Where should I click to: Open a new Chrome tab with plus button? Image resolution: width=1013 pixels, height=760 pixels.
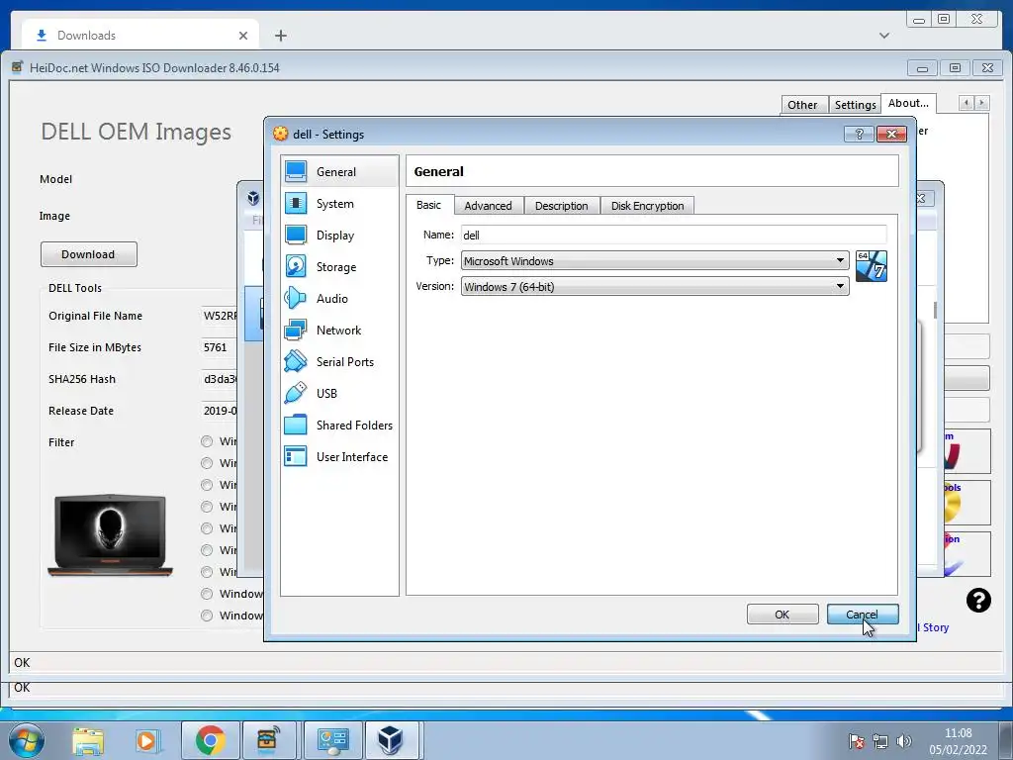point(280,36)
